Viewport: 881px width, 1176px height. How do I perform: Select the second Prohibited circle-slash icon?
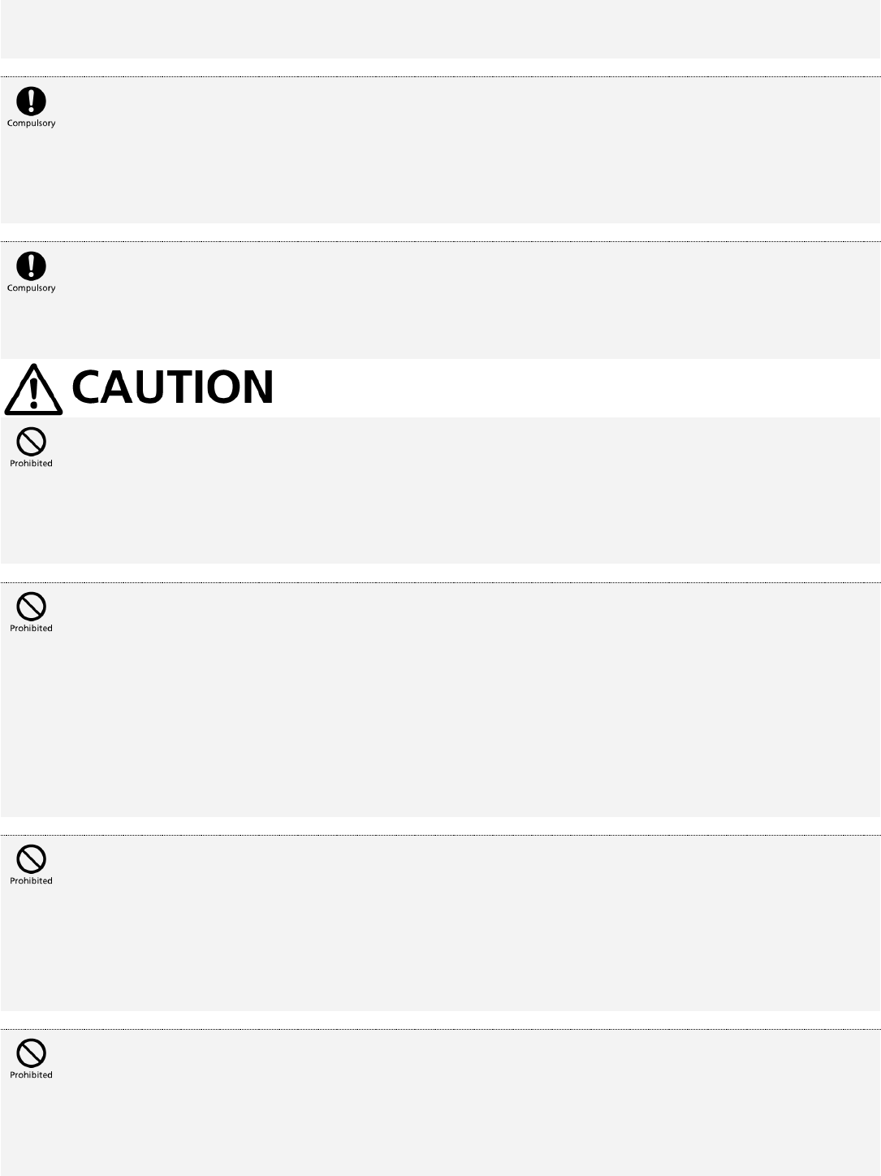[x=31, y=607]
